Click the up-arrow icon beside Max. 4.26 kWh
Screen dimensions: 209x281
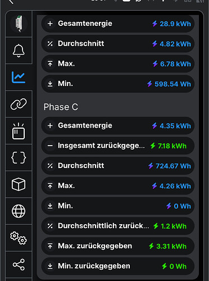pyautogui.click(x=50, y=186)
